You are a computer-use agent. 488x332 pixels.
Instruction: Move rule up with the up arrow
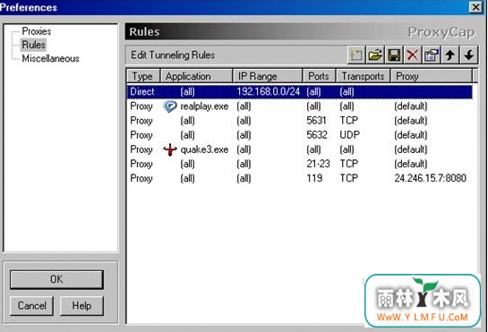[x=450, y=55]
